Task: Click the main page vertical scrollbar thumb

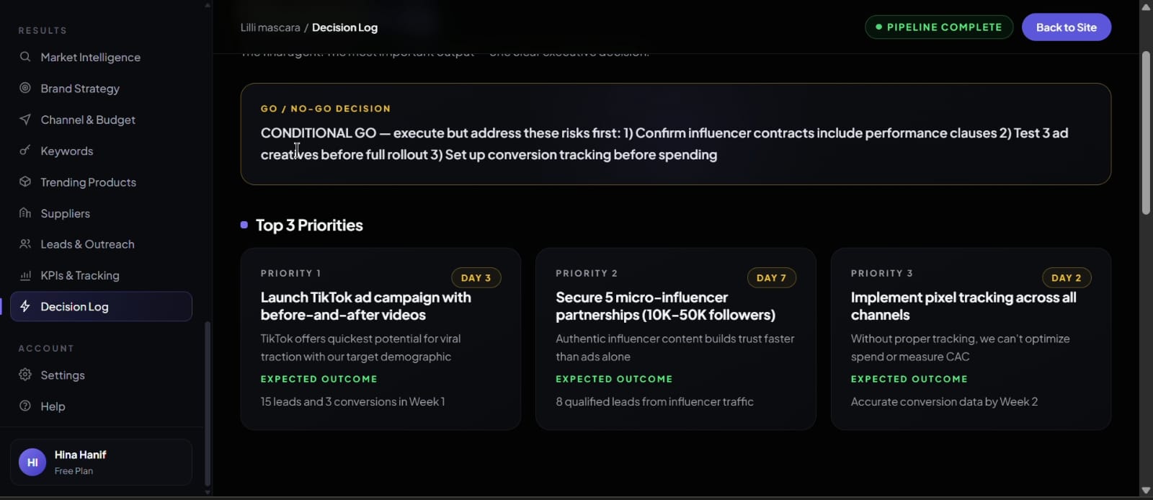Action: 1146,133
